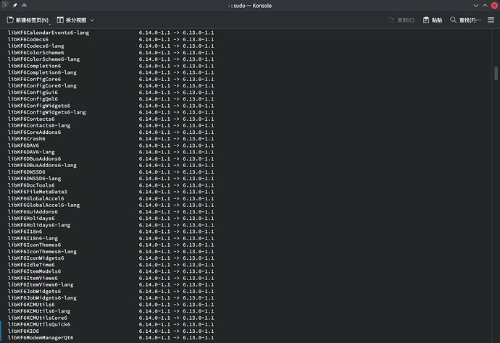Click the libKF6ModemManagerQt6 entry

tap(40, 337)
